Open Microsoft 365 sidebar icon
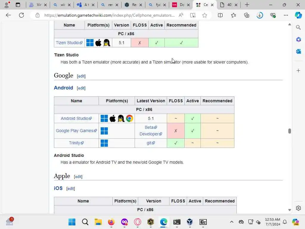305x229 pixels. 298,40
